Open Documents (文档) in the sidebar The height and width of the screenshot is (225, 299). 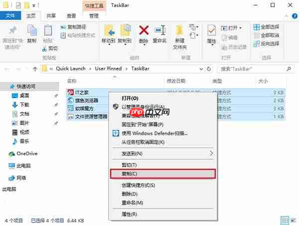[x=24, y=114]
